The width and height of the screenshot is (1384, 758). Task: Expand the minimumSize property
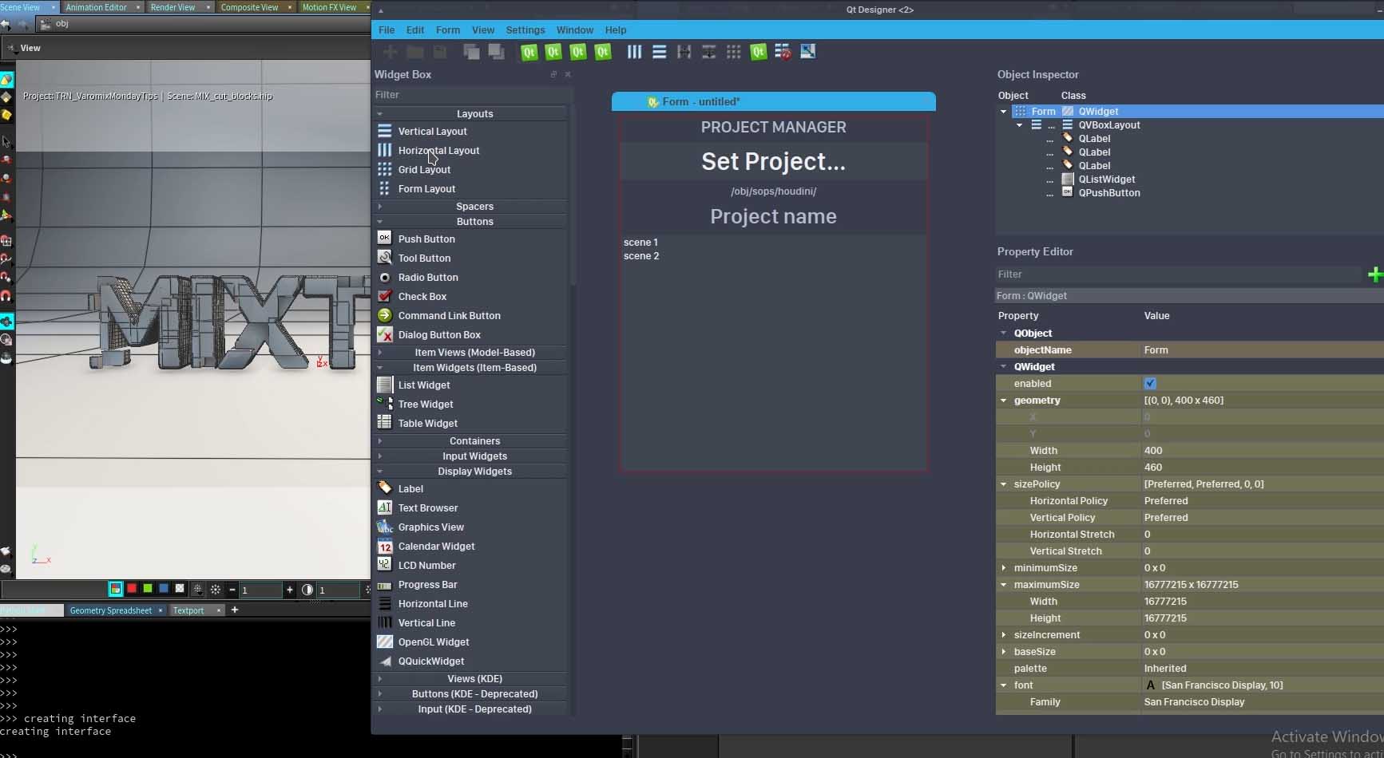(1004, 568)
